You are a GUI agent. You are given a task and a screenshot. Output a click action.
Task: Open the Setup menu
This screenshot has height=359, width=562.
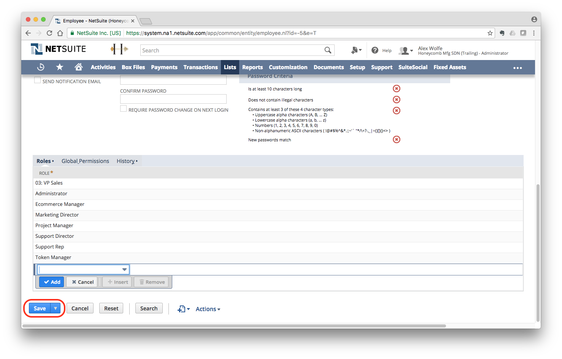(x=357, y=67)
